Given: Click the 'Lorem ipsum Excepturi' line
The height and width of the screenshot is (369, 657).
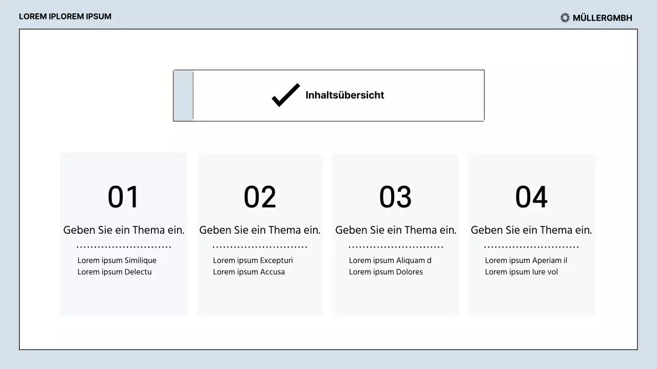Looking at the screenshot, I should [x=253, y=260].
